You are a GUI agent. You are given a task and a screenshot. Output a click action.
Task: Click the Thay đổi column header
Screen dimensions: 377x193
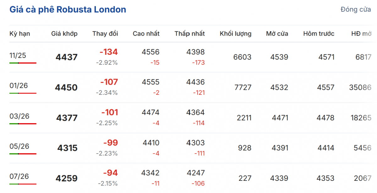[x=105, y=34]
